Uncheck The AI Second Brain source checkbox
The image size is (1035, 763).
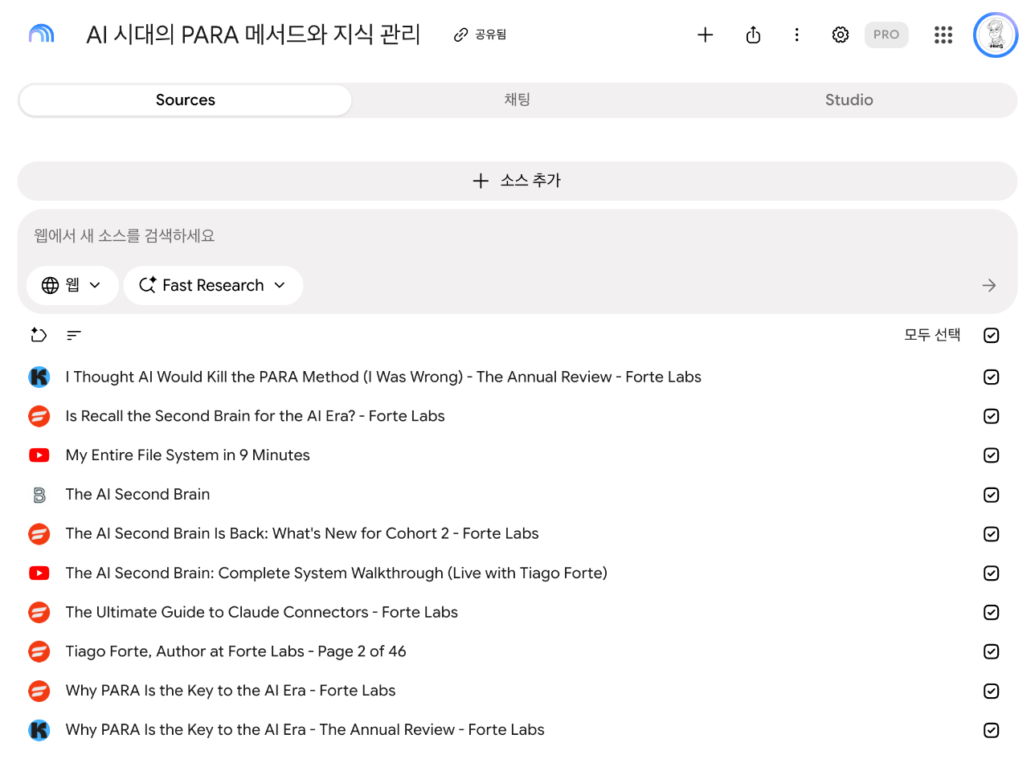click(x=992, y=495)
